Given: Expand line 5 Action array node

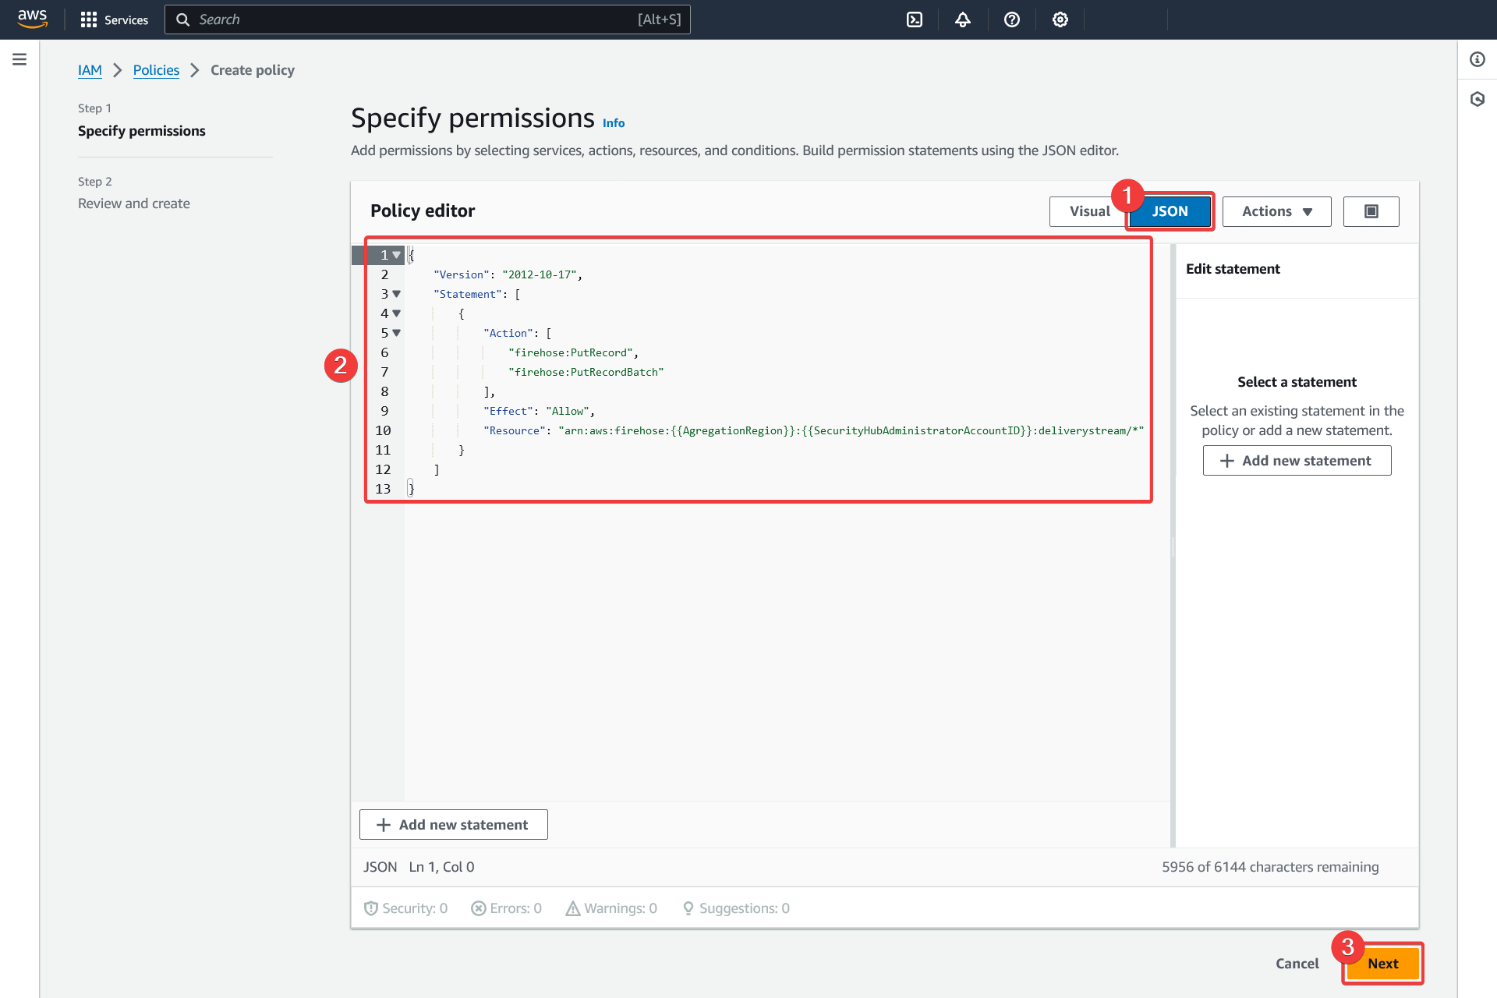Looking at the screenshot, I should (397, 333).
